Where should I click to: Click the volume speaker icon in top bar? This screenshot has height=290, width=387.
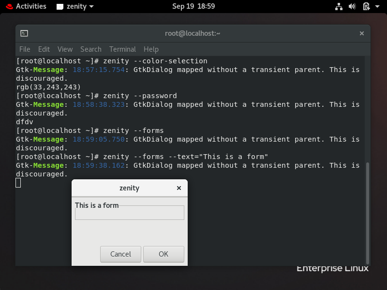(352, 6)
